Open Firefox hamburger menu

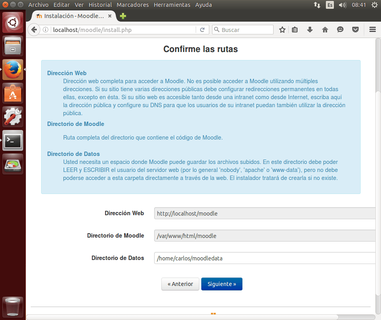coord(373,30)
